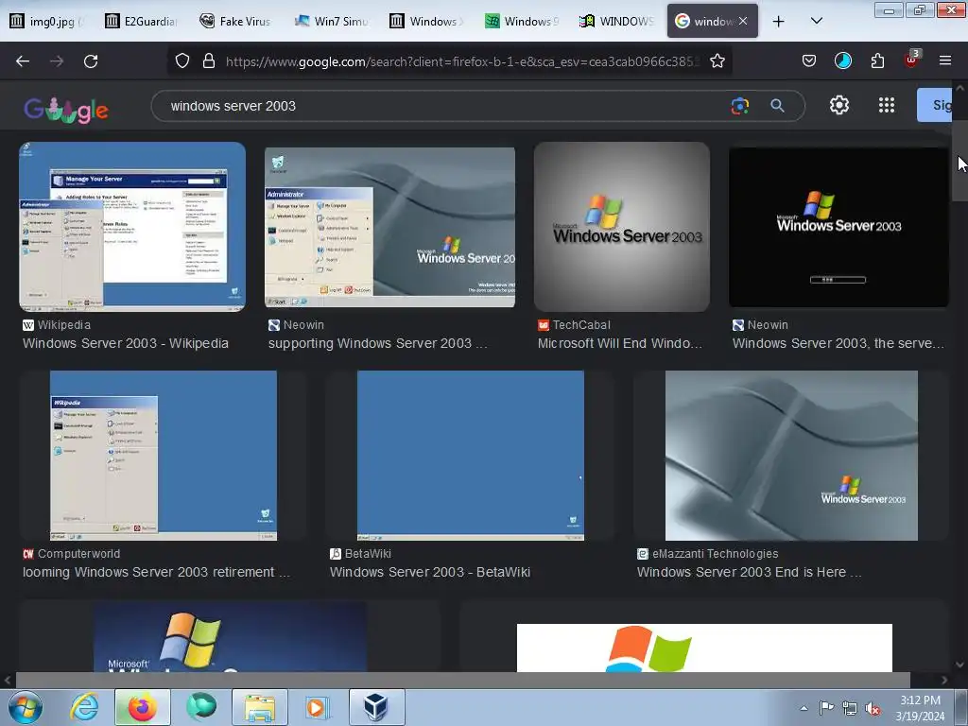
Task: Open the Firefox extensions puzzle icon
Action: [877, 61]
